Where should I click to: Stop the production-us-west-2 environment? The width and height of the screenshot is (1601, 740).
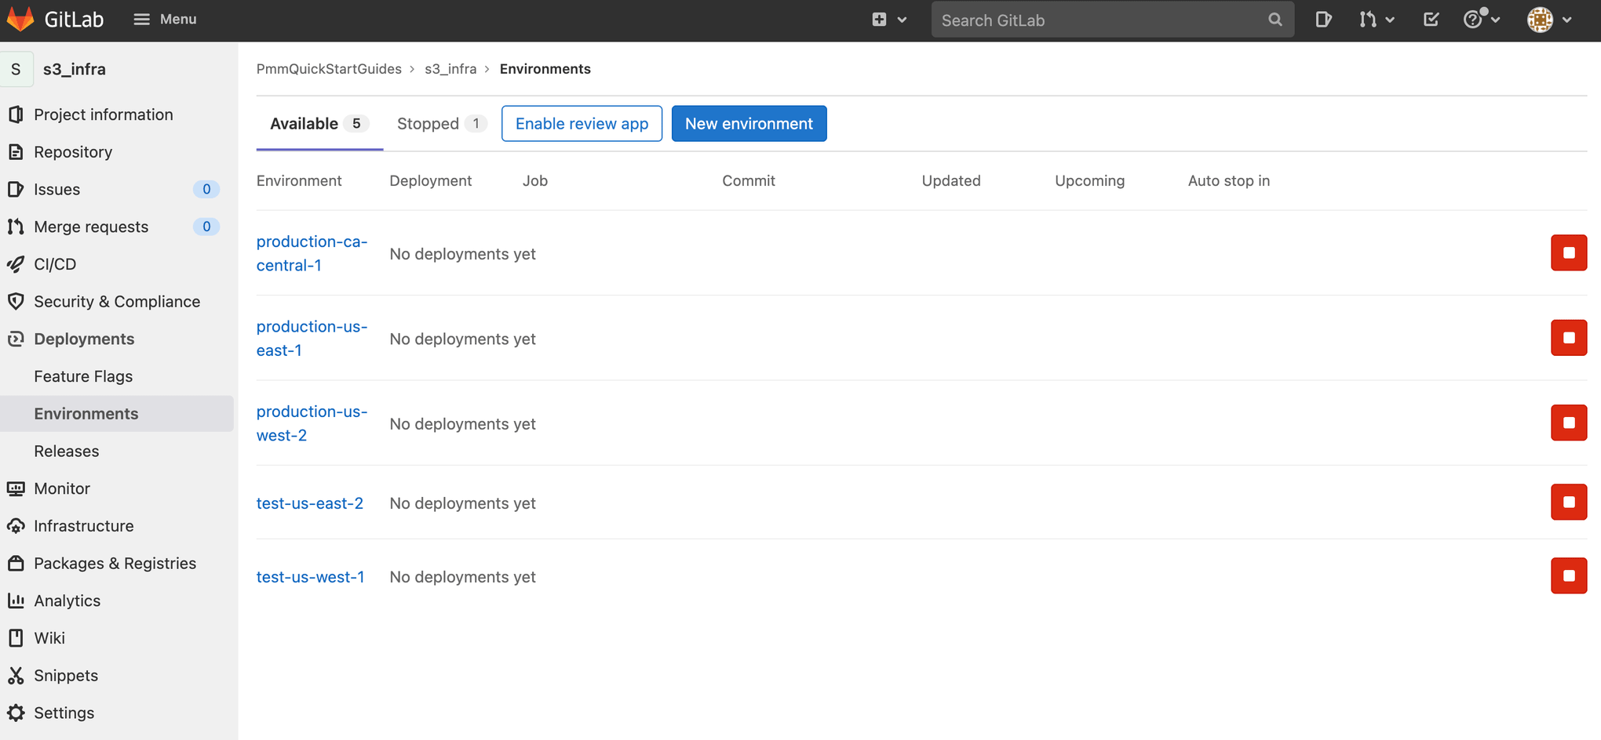(1568, 423)
